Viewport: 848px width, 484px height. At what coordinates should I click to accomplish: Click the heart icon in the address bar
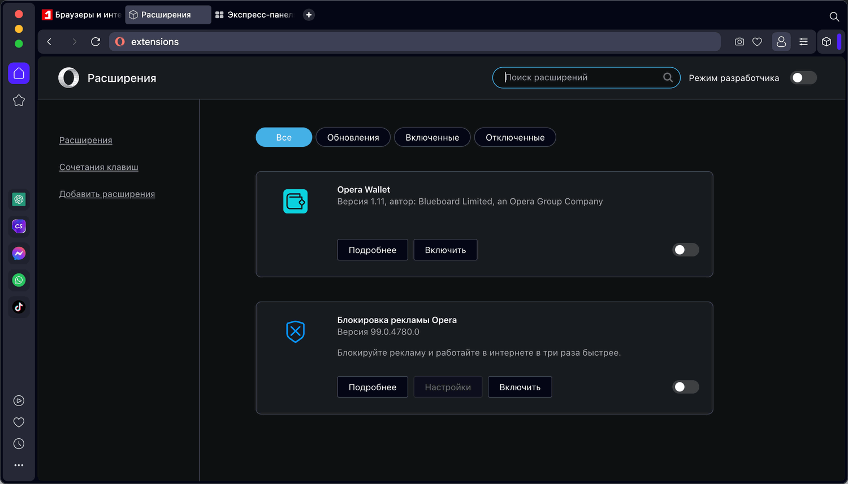tap(757, 42)
